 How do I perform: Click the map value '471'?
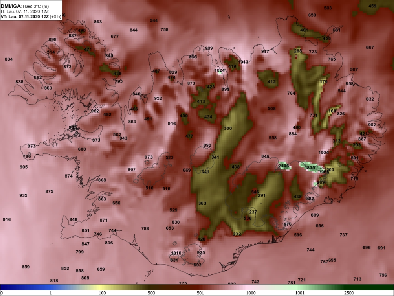[88, 49]
